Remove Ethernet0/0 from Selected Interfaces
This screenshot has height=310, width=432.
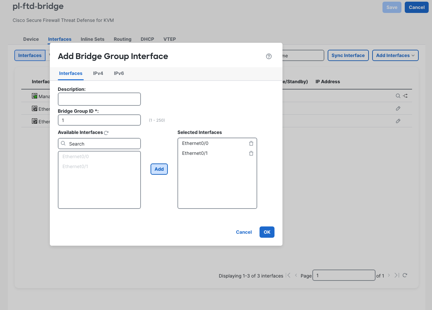pos(251,143)
